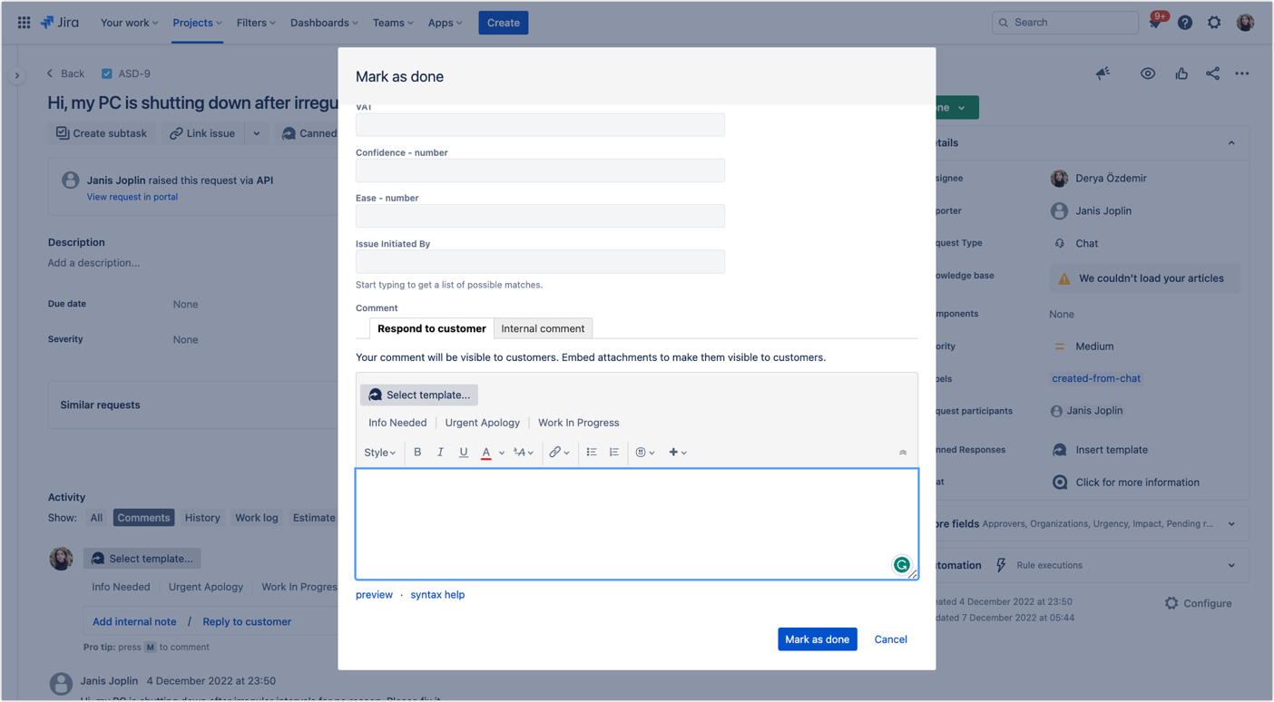Screen dimensions: 1274x702
Task: Open the Style dropdown in the editor
Action: pyautogui.click(x=378, y=452)
